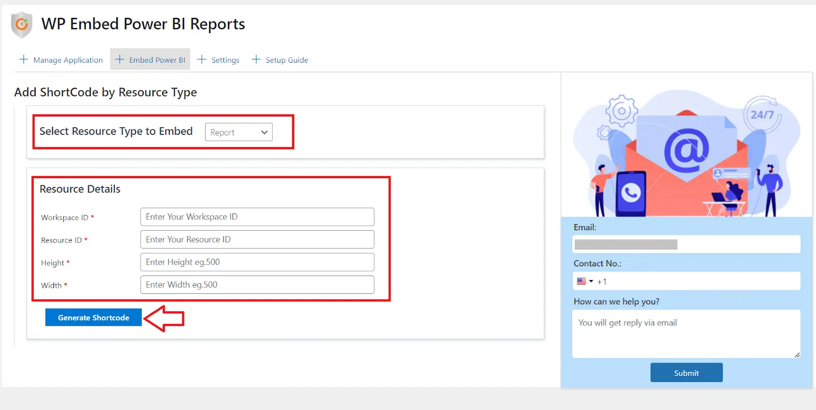Click the WP Embed Power BI Reports title

tap(143, 24)
